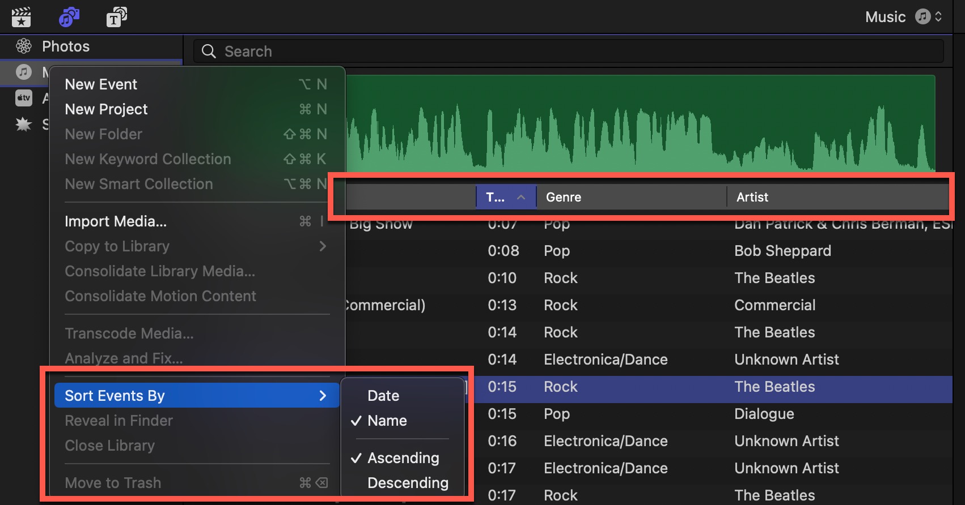Sort list by Genre column header
Screen dimensions: 965x505
click(631, 197)
